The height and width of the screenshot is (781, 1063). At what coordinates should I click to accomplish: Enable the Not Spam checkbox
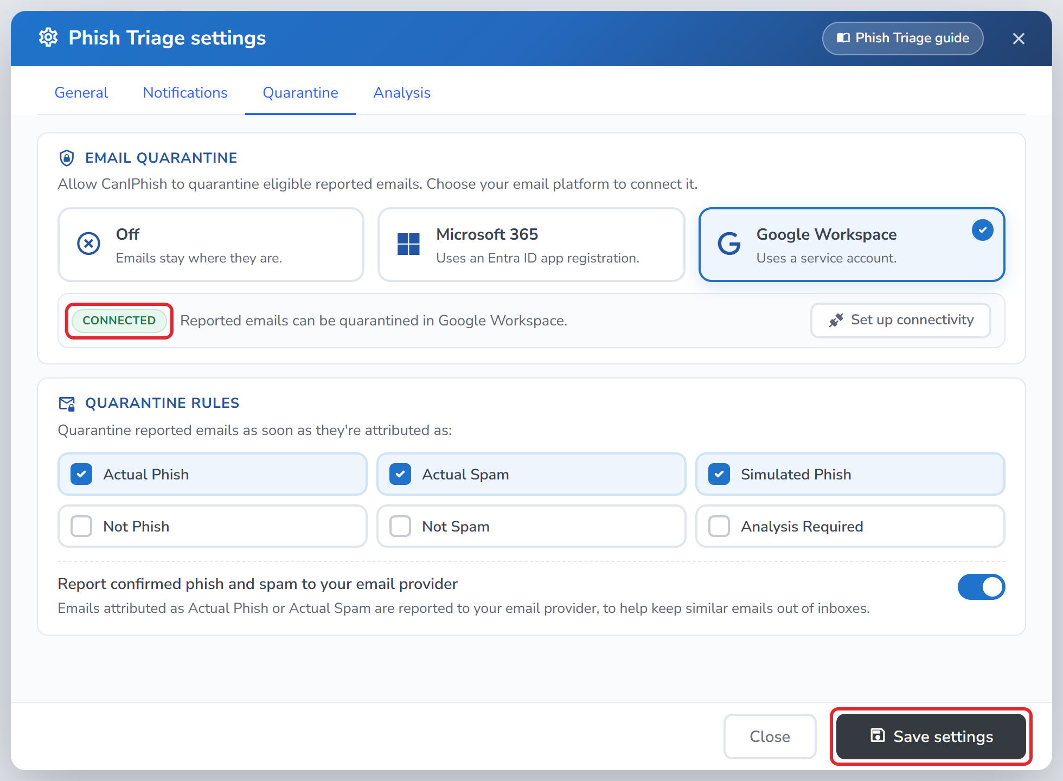400,526
